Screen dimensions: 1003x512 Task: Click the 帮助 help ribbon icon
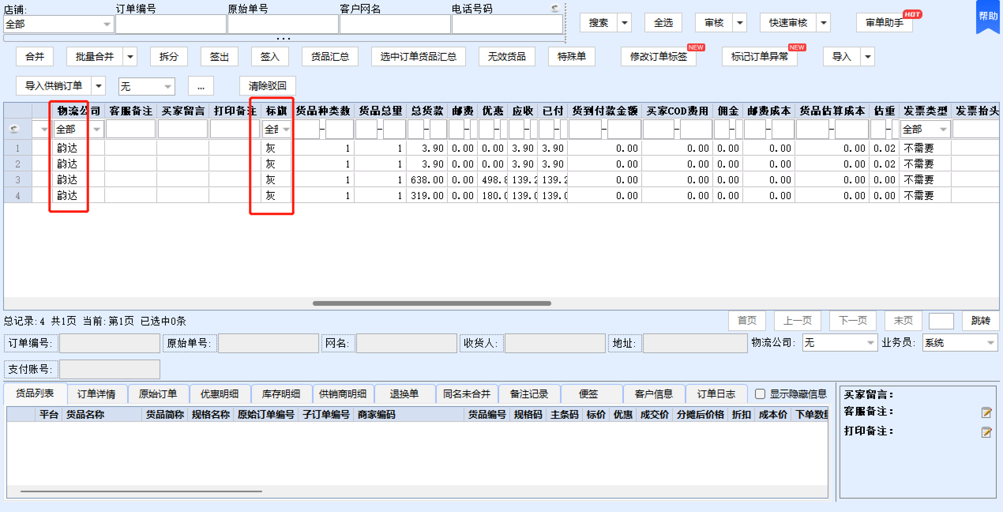coord(988,17)
